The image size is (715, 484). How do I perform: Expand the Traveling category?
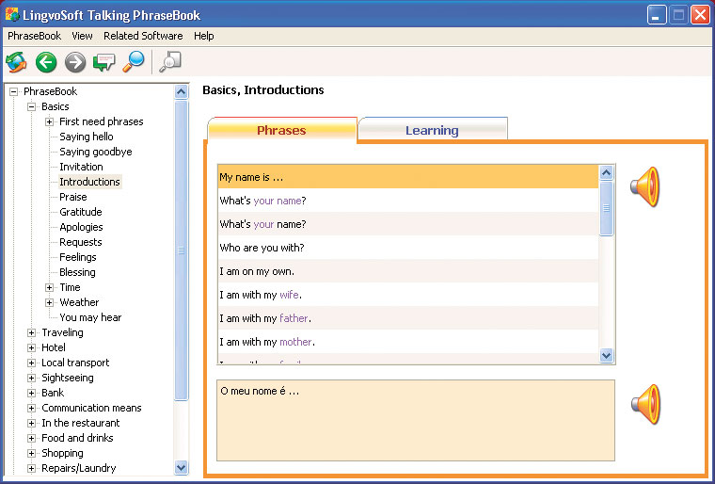coord(31,332)
